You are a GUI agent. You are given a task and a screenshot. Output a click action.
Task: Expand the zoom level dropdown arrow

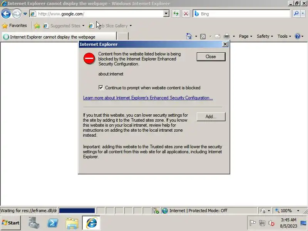tap(298, 211)
